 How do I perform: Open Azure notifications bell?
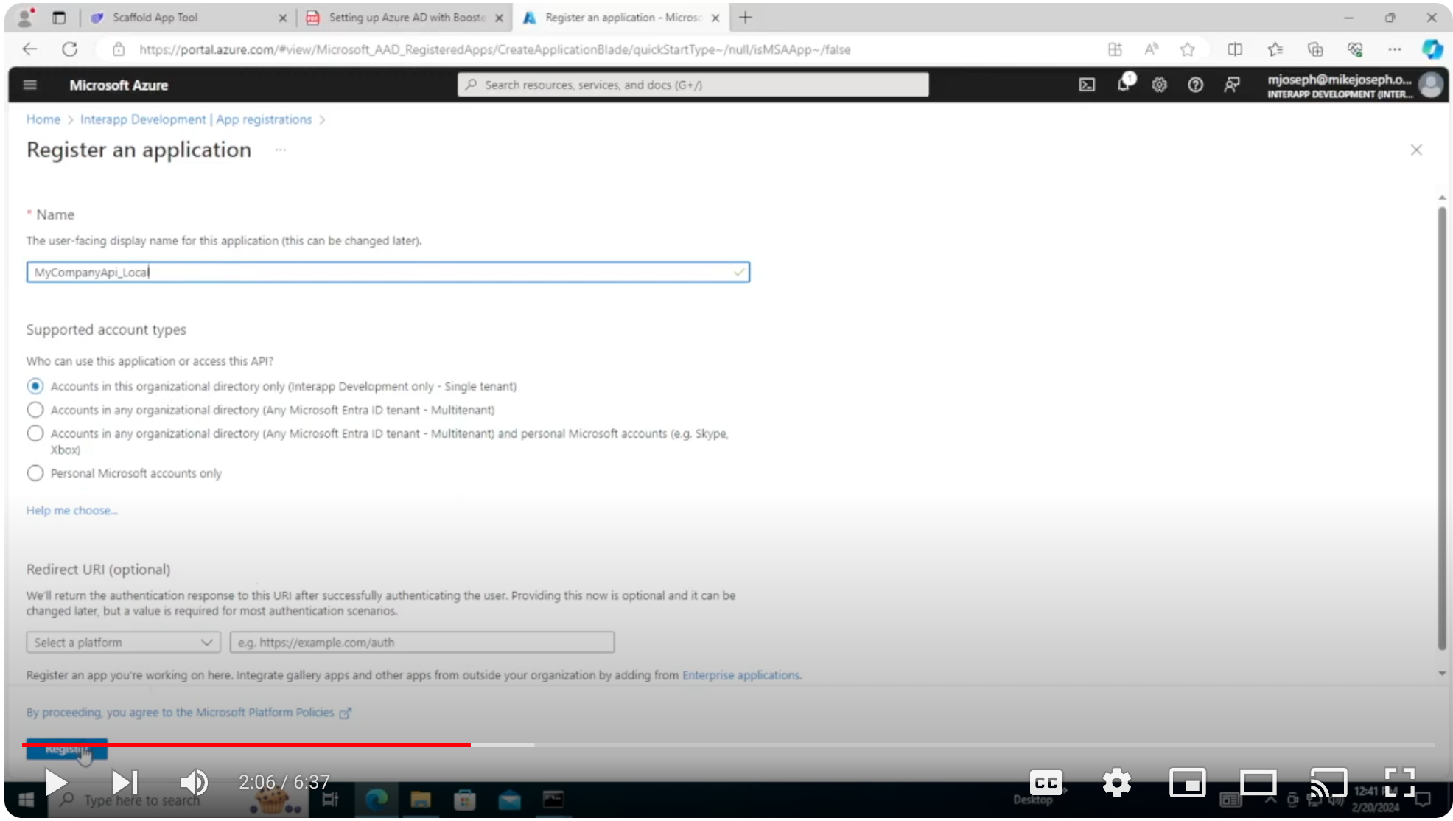(x=1124, y=83)
